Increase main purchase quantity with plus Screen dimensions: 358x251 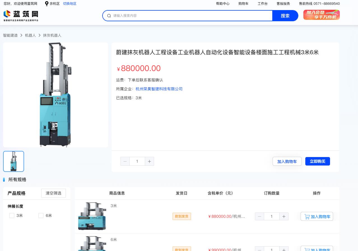(x=149, y=161)
